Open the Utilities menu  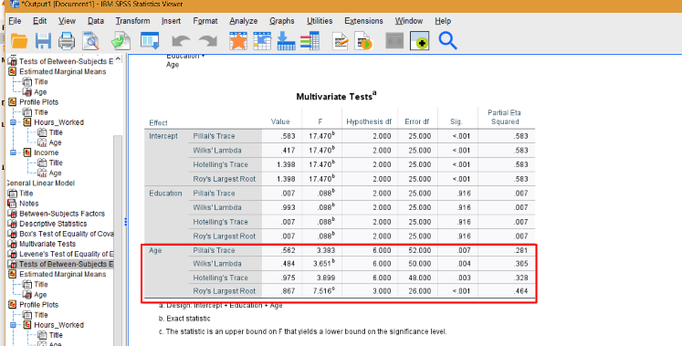tap(320, 21)
